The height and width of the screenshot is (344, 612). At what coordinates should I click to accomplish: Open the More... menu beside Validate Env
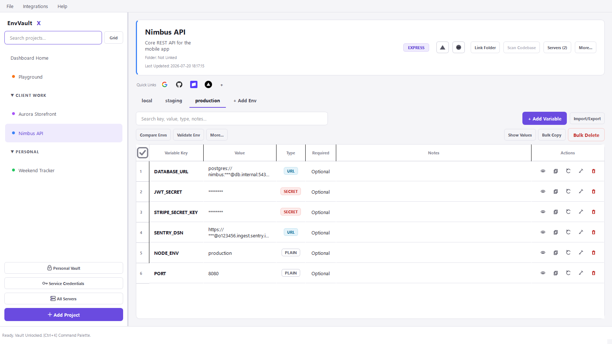[x=217, y=135]
